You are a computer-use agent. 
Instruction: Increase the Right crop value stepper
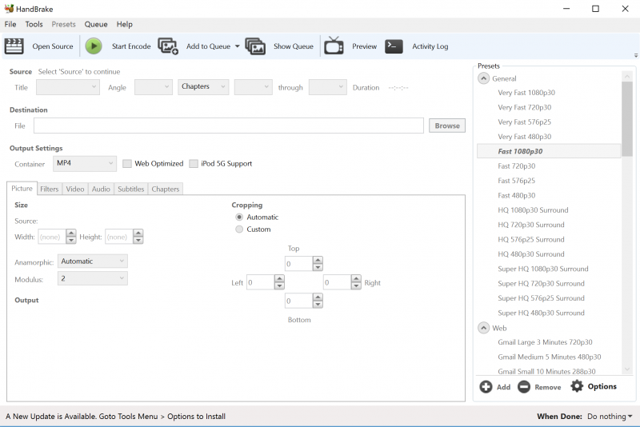(356, 278)
